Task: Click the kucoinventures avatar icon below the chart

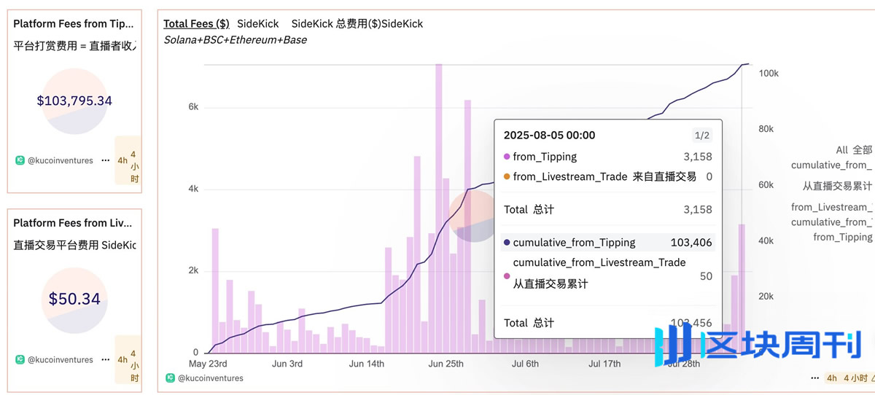Action: point(170,378)
